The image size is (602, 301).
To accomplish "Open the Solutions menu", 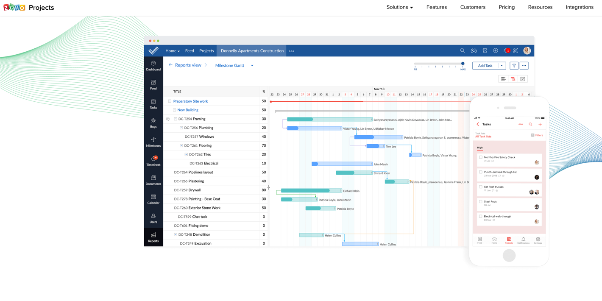I will [400, 7].
